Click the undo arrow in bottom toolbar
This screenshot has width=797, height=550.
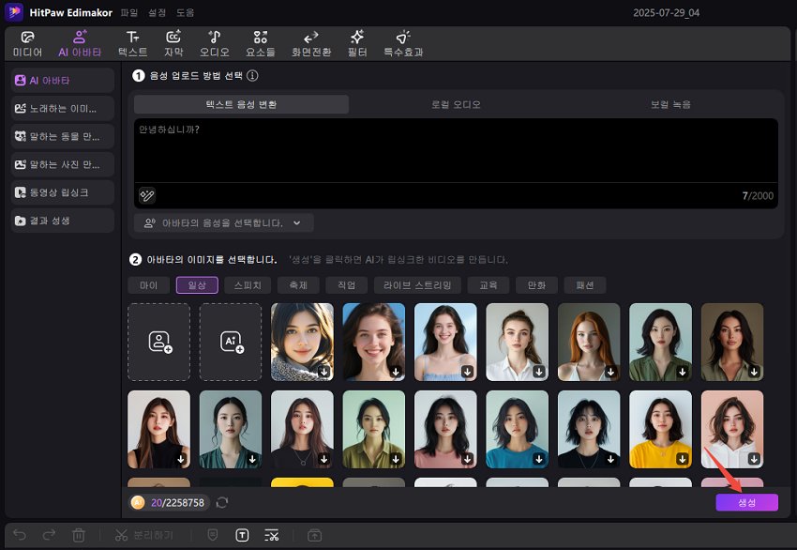coord(20,535)
